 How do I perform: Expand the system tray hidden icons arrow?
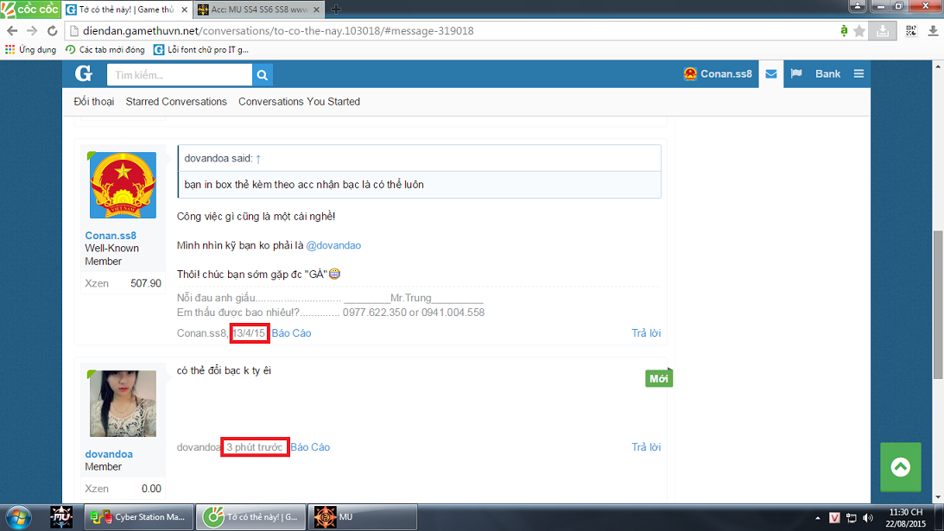tap(816, 518)
